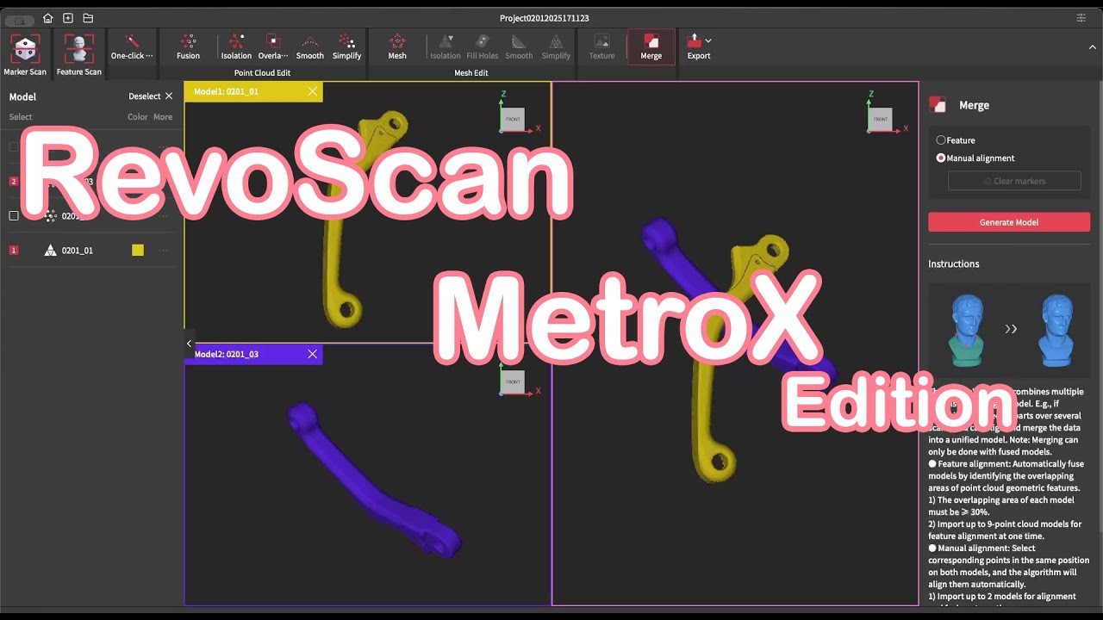Click Clear markers button
The image size is (1103, 620).
click(x=1014, y=181)
